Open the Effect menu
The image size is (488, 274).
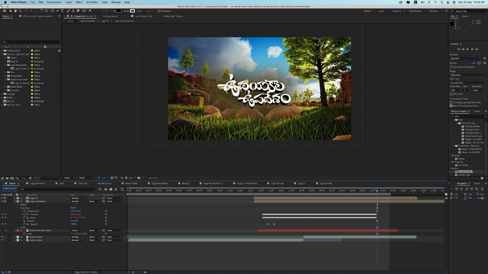(x=79, y=2)
